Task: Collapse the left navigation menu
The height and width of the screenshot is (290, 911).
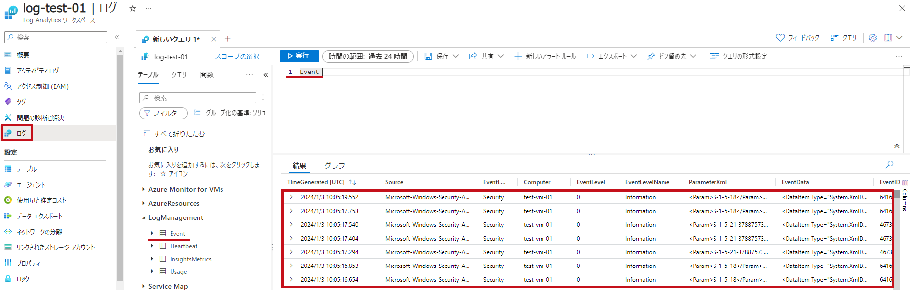Action: (117, 37)
